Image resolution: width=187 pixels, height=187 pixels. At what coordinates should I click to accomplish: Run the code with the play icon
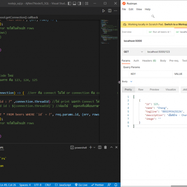coord(104,11)
